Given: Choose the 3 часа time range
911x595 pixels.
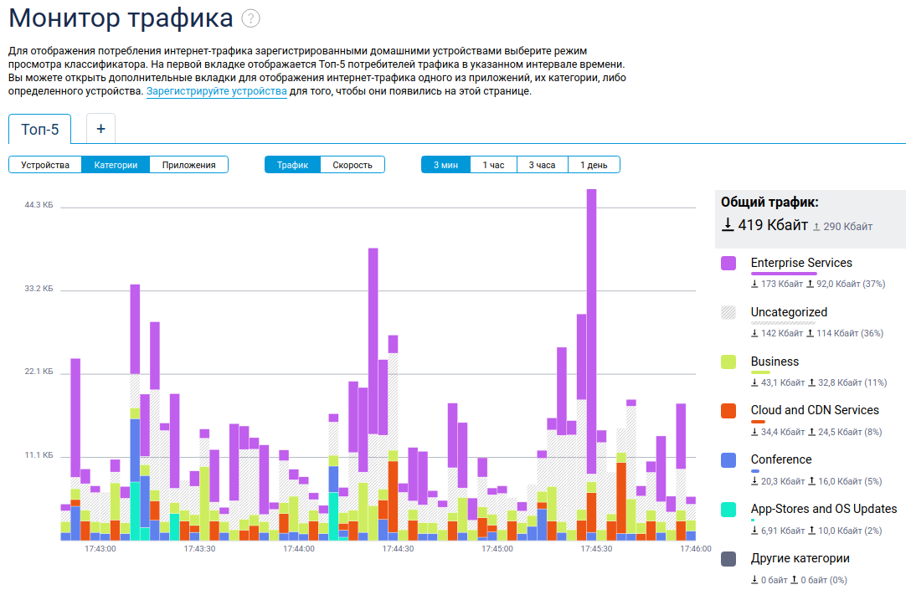Looking at the screenshot, I should (x=542, y=165).
